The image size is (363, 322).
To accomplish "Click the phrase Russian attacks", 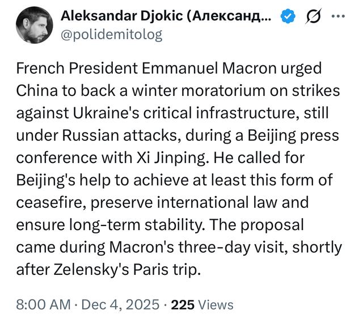I will point(120,136).
